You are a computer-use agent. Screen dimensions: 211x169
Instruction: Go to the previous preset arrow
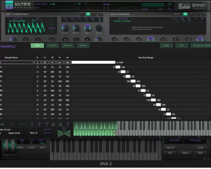(x=104, y=8)
